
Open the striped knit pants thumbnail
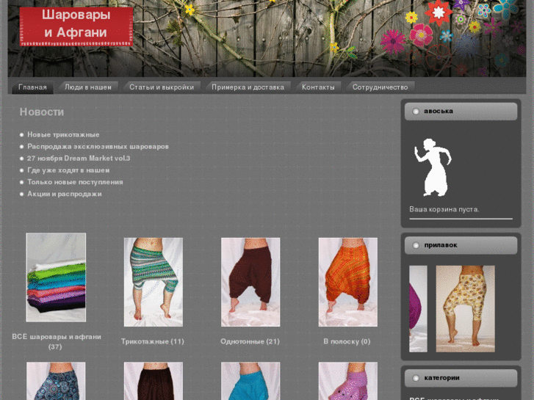click(x=154, y=282)
